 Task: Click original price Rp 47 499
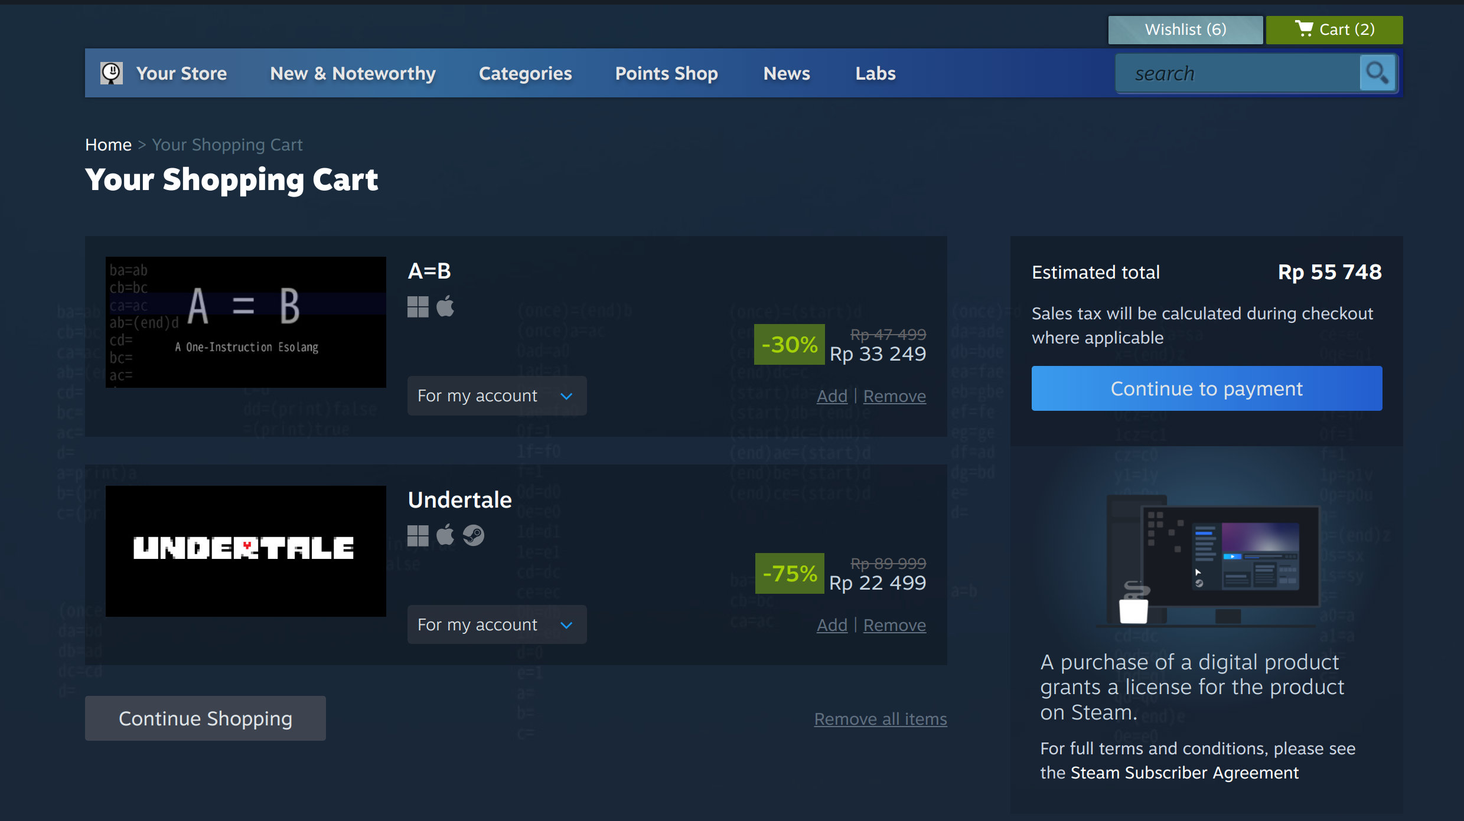tap(888, 335)
